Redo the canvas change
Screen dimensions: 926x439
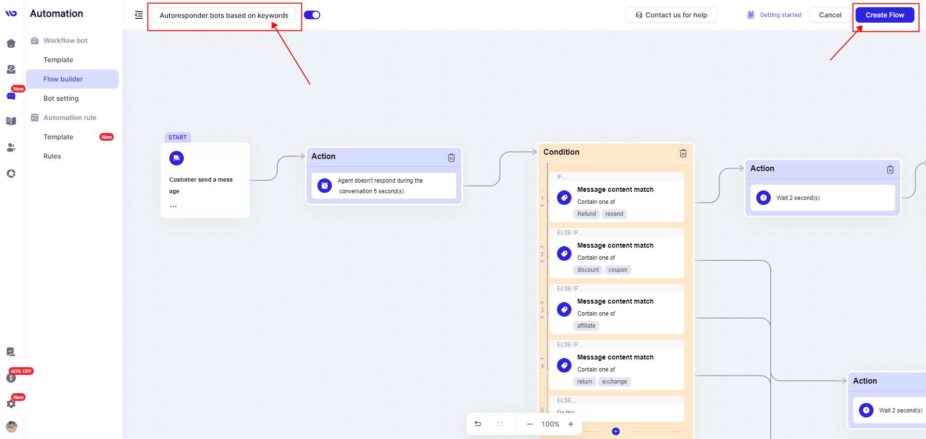500,424
